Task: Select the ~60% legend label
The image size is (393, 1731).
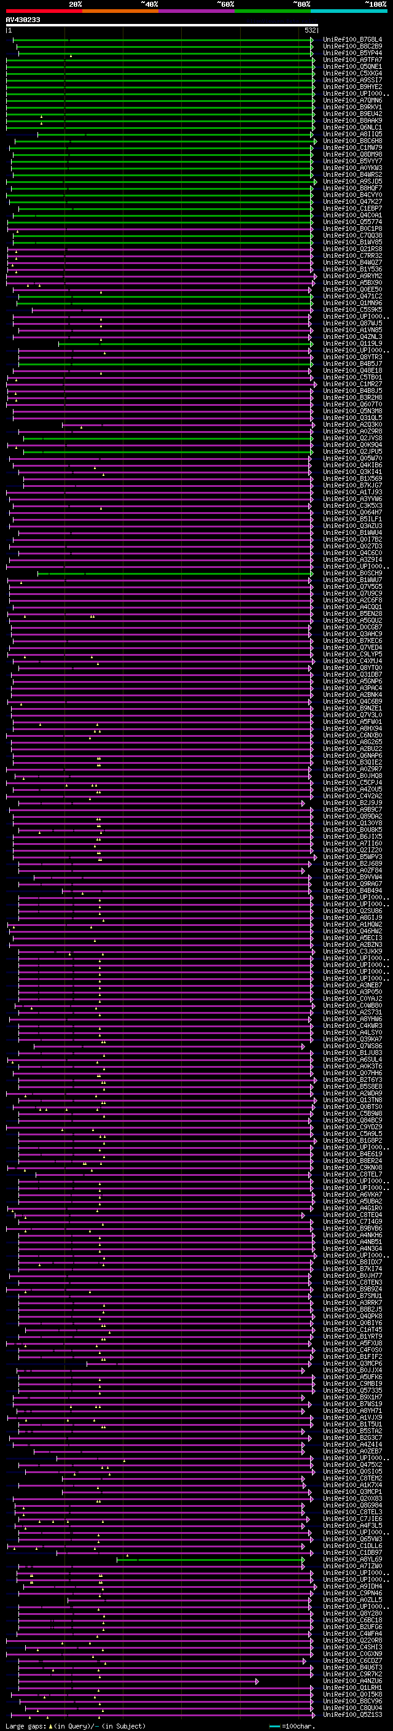Action: [x=225, y=4]
